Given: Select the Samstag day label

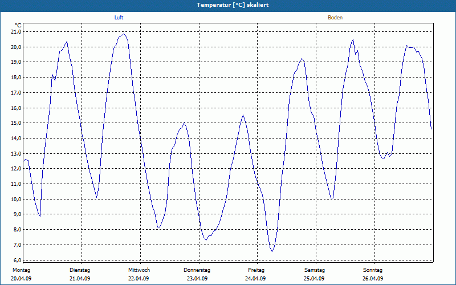Looking at the screenshot, I should tap(315, 270).
